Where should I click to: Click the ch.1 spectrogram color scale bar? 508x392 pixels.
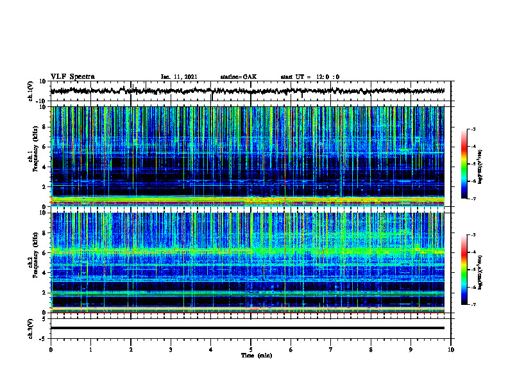point(464,164)
